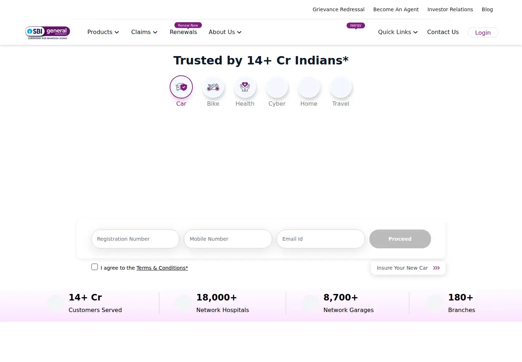Go to the Renewals menu item
Screen dimensions: 522x362
[x=183, y=32]
